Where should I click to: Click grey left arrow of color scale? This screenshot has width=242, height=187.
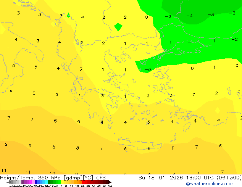click(x=9, y=182)
